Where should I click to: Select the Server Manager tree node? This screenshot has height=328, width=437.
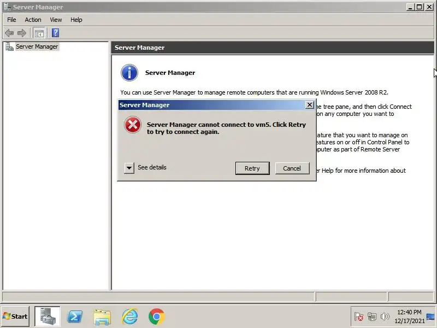pos(37,46)
